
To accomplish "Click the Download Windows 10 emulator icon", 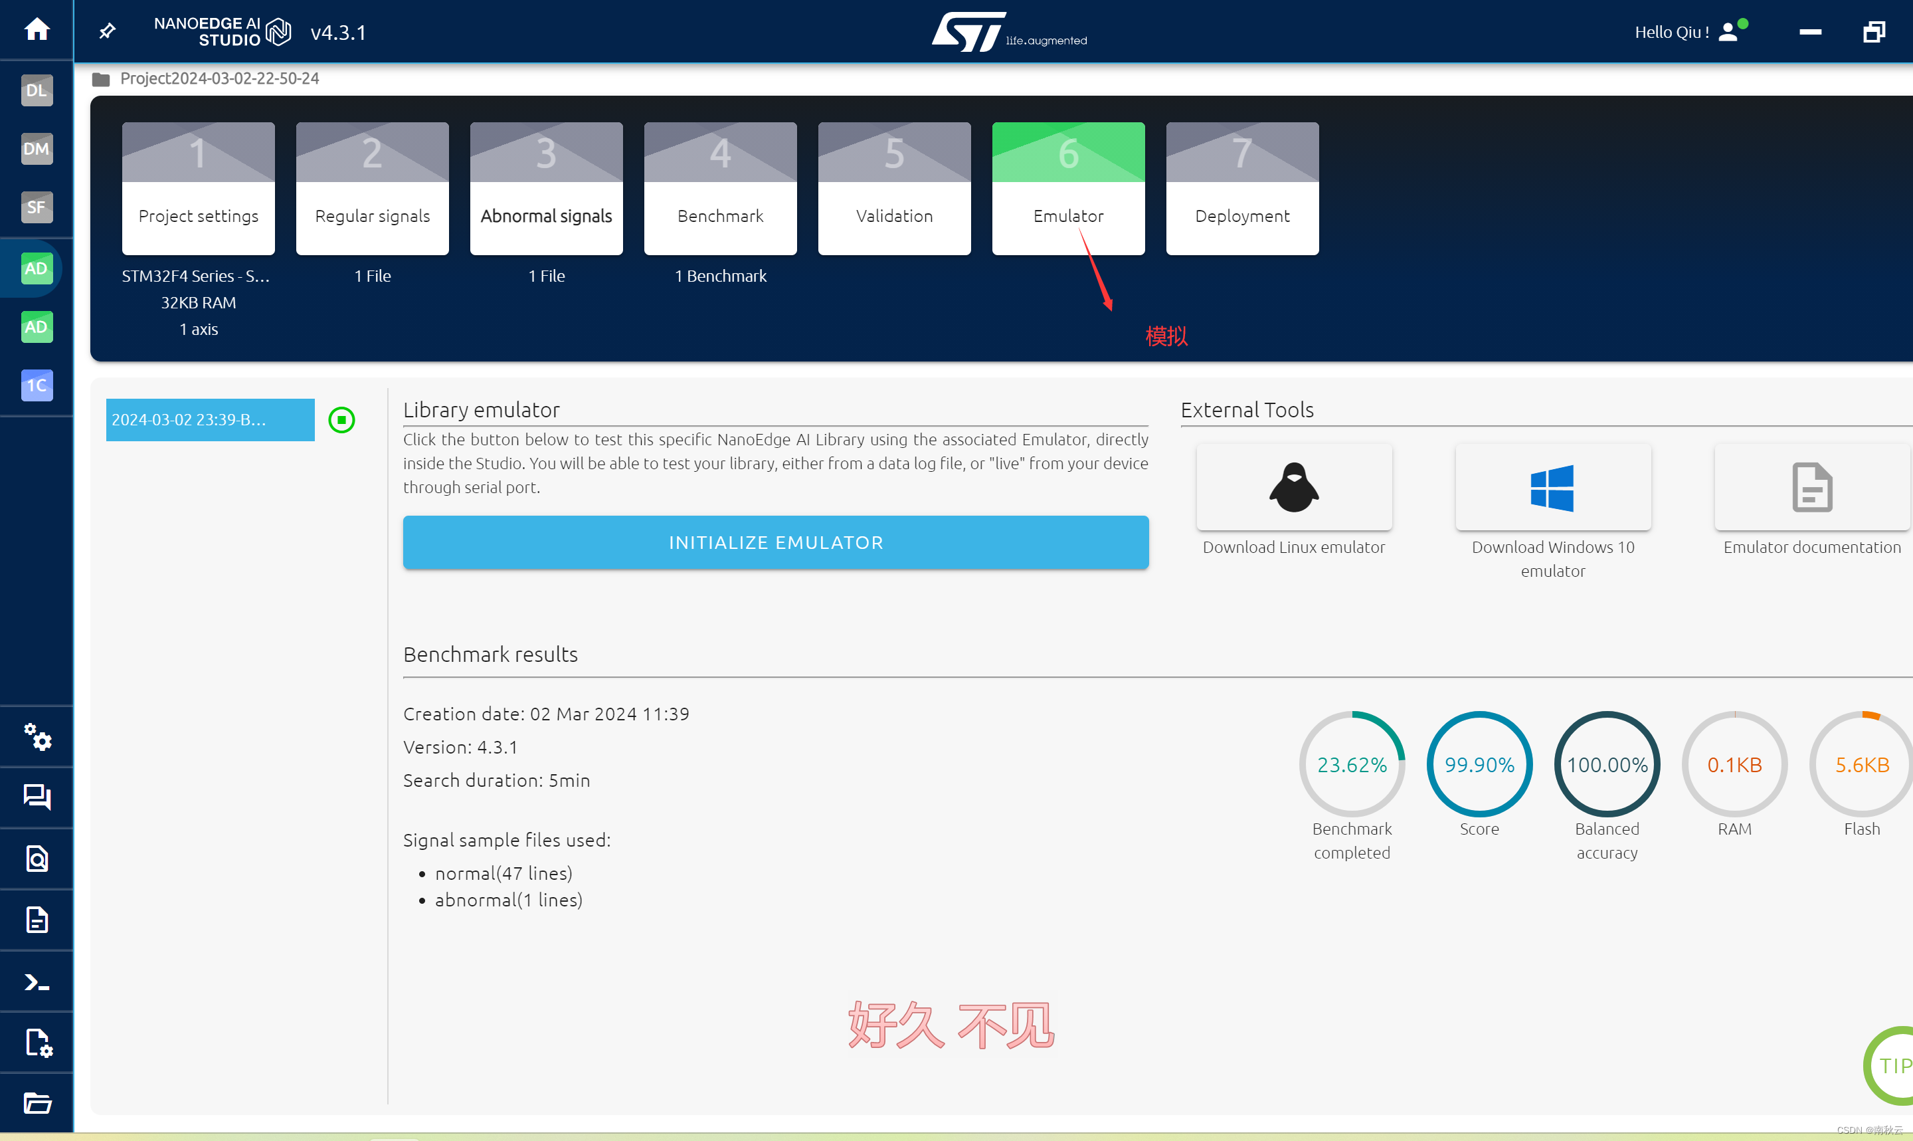I will coord(1552,488).
